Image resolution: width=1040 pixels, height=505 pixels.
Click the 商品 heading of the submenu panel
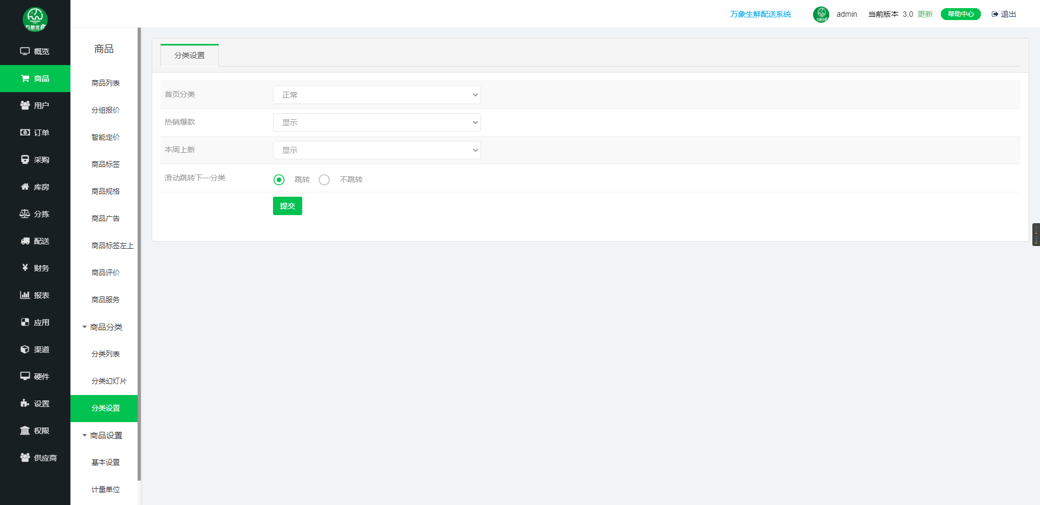pyautogui.click(x=104, y=49)
